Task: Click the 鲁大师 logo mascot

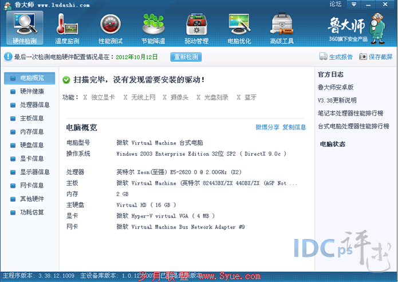Action: point(378,28)
